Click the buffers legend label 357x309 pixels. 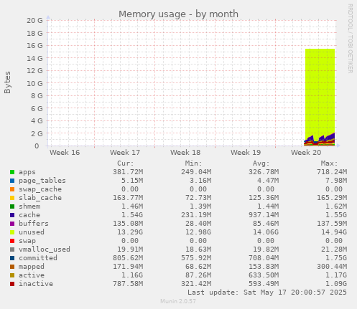pyautogui.click(x=34, y=224)
